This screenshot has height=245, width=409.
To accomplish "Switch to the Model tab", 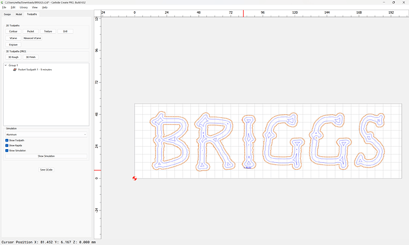I will tap(19, 14).
